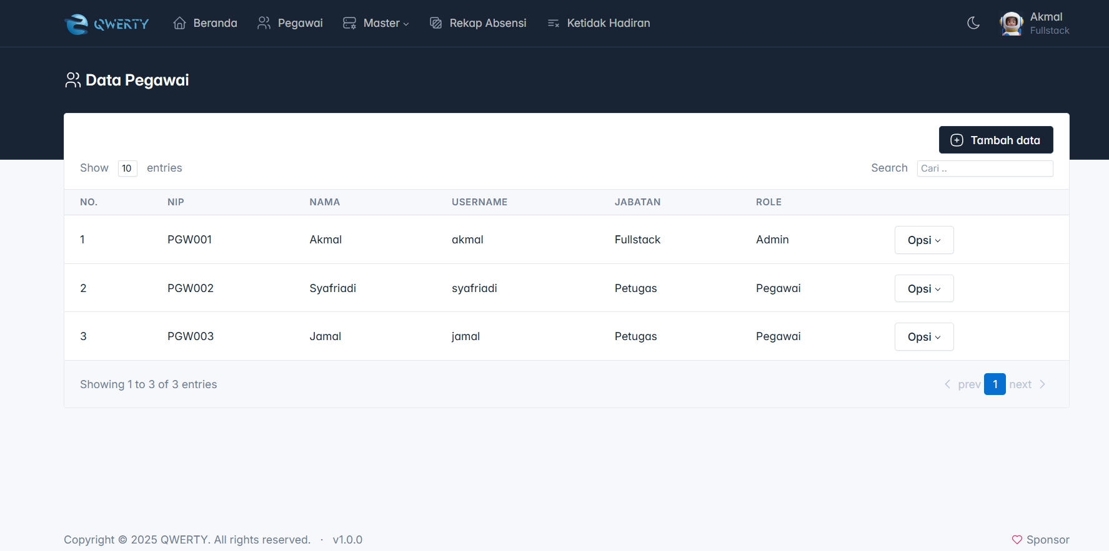The width and height of the screenshot is (1109, 551).
Task: Click the next page chevron arrow
Action: click(x=1042, y=384)
